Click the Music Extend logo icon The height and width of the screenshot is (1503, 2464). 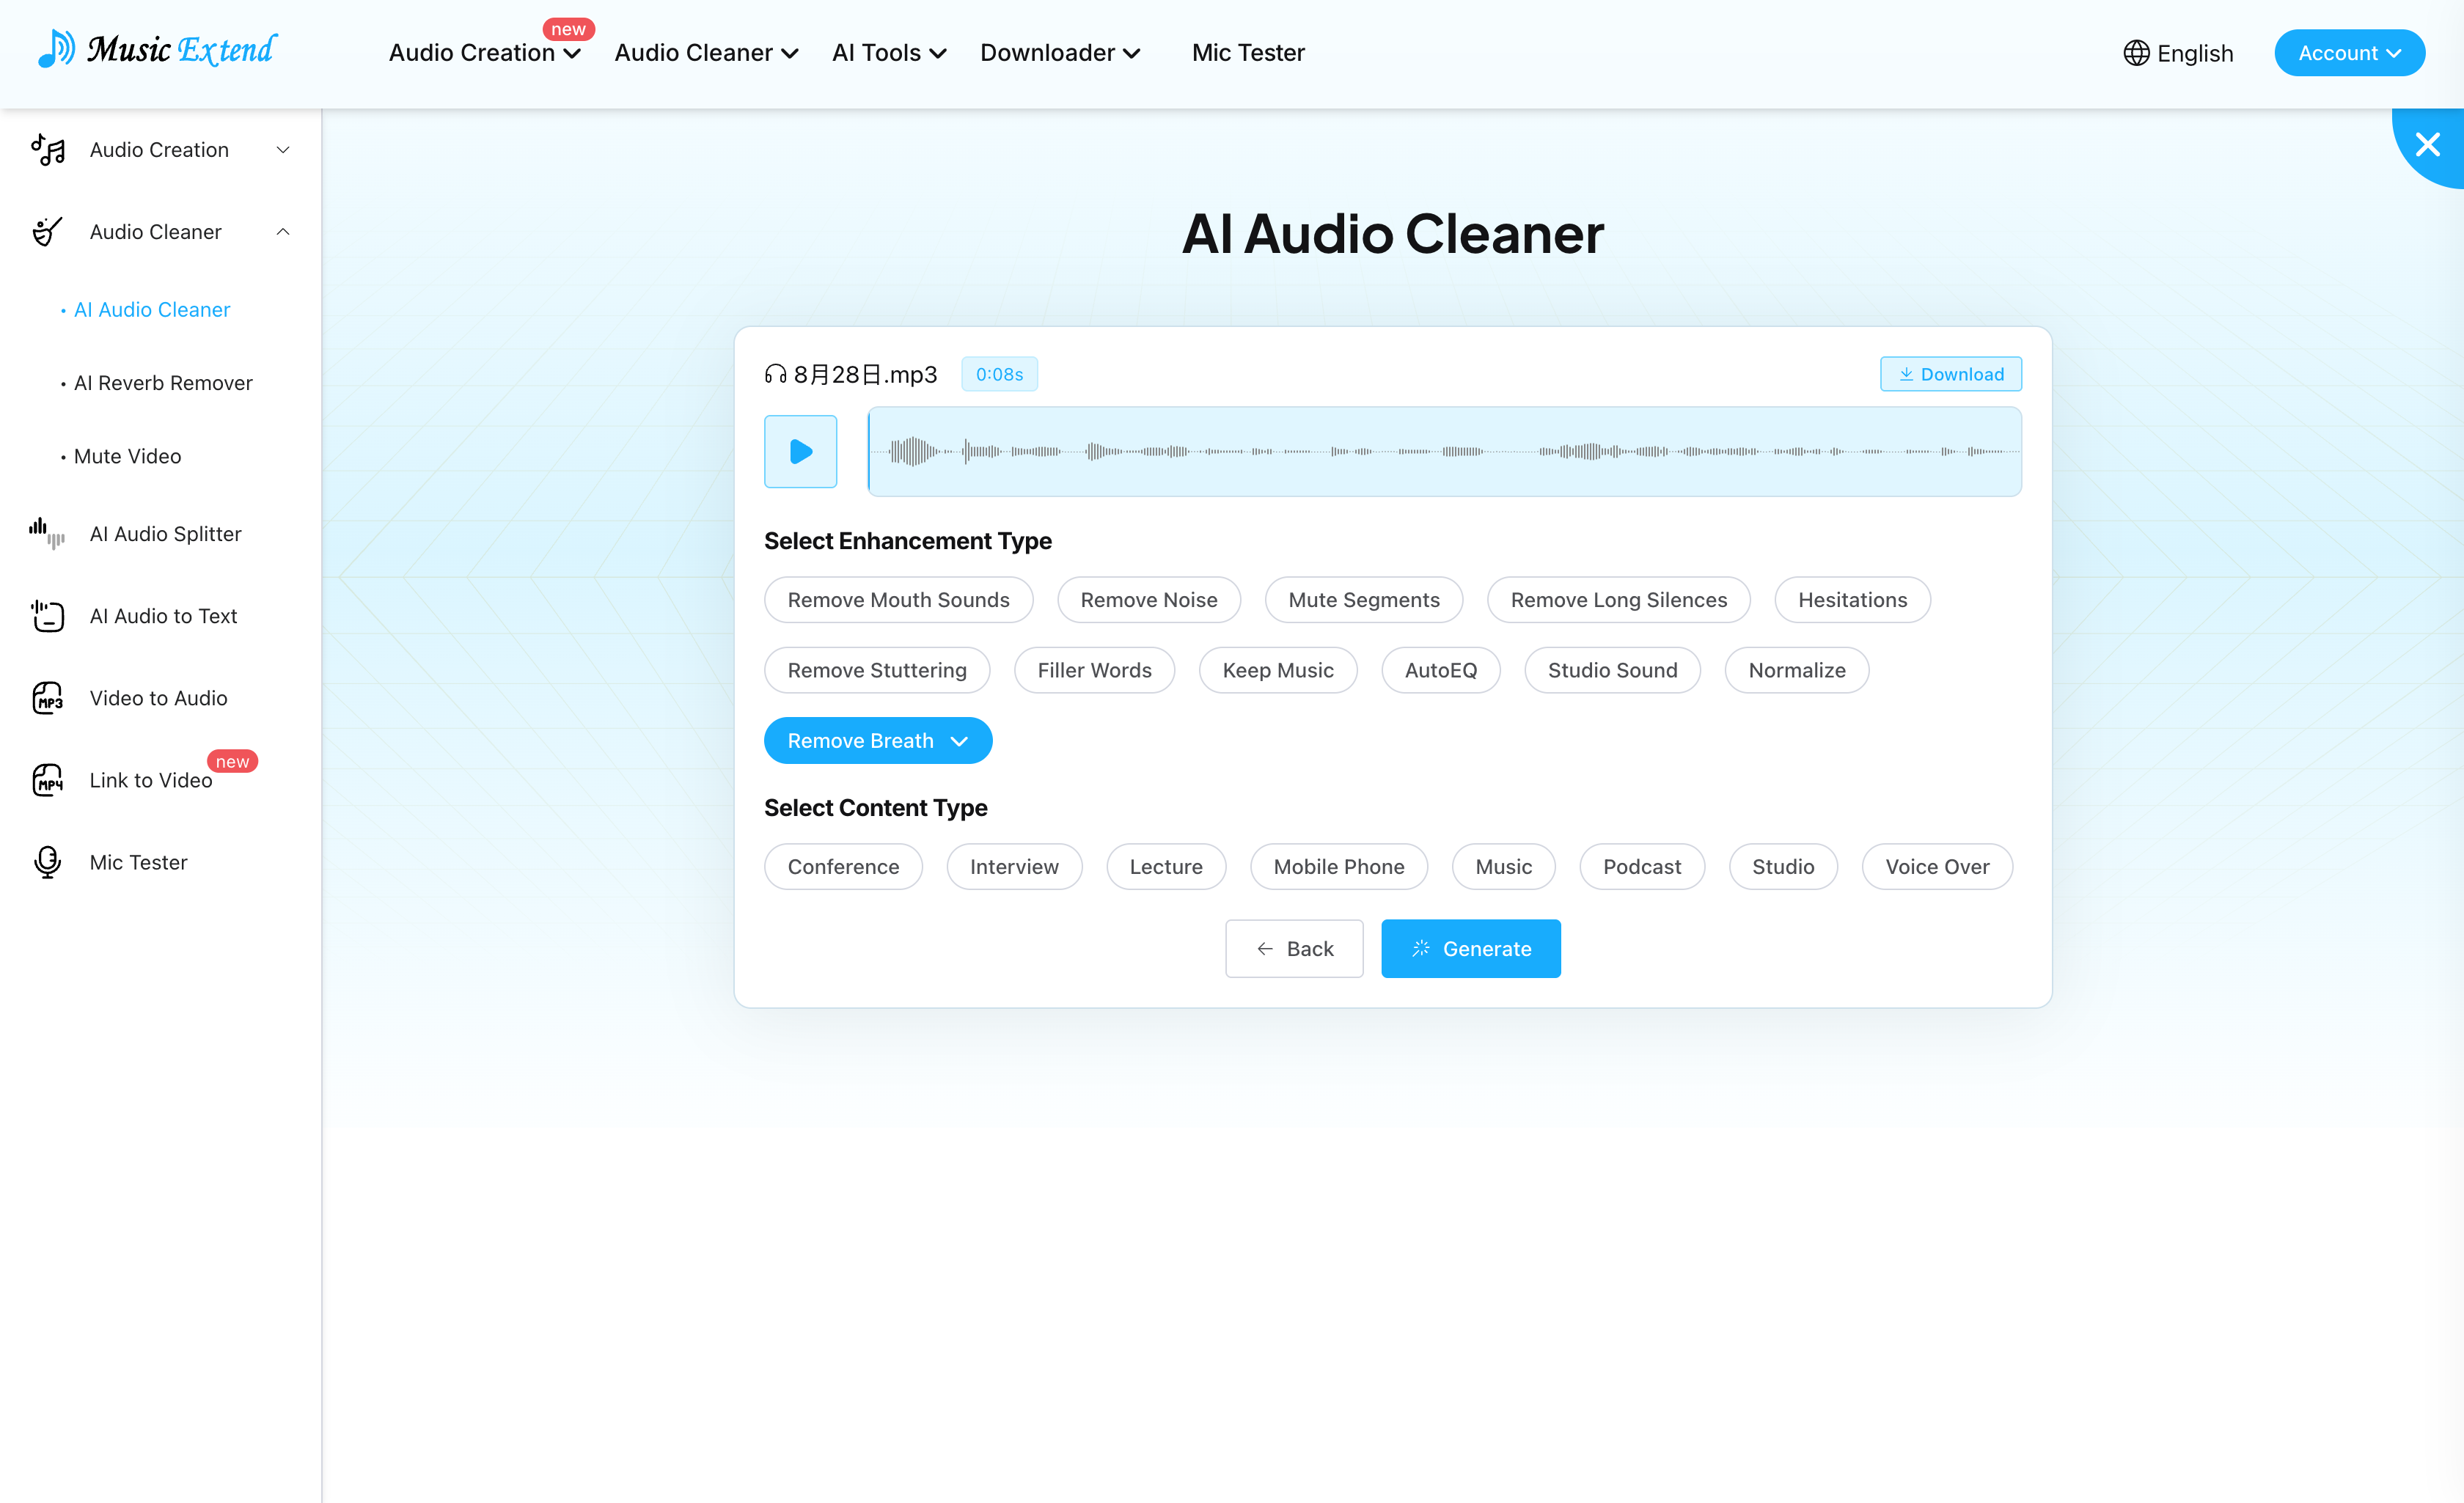pos(56,48)
